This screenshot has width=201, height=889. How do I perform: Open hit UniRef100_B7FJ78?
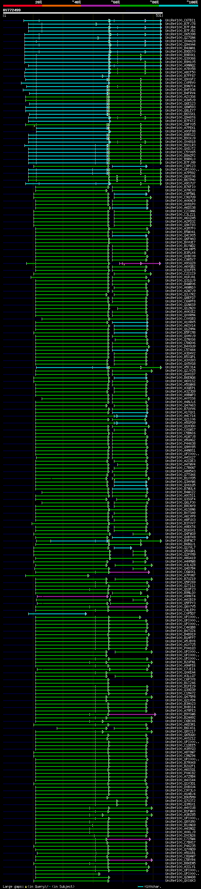[180, 24]
